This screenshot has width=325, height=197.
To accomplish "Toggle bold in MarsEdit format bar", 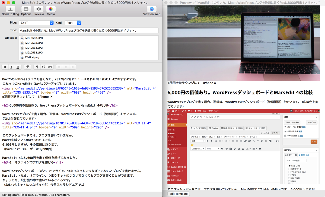I will tap(5, 67).
